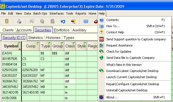
Task: Click the Check for Updates globe icon
Action: tap(101, 52)
